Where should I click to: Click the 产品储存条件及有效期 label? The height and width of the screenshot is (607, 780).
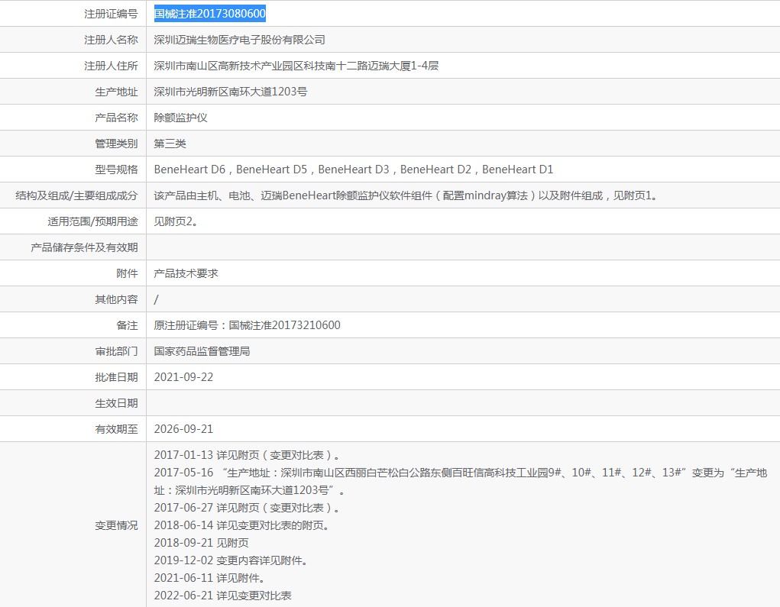pyautogui.click(x=84, y=247)
